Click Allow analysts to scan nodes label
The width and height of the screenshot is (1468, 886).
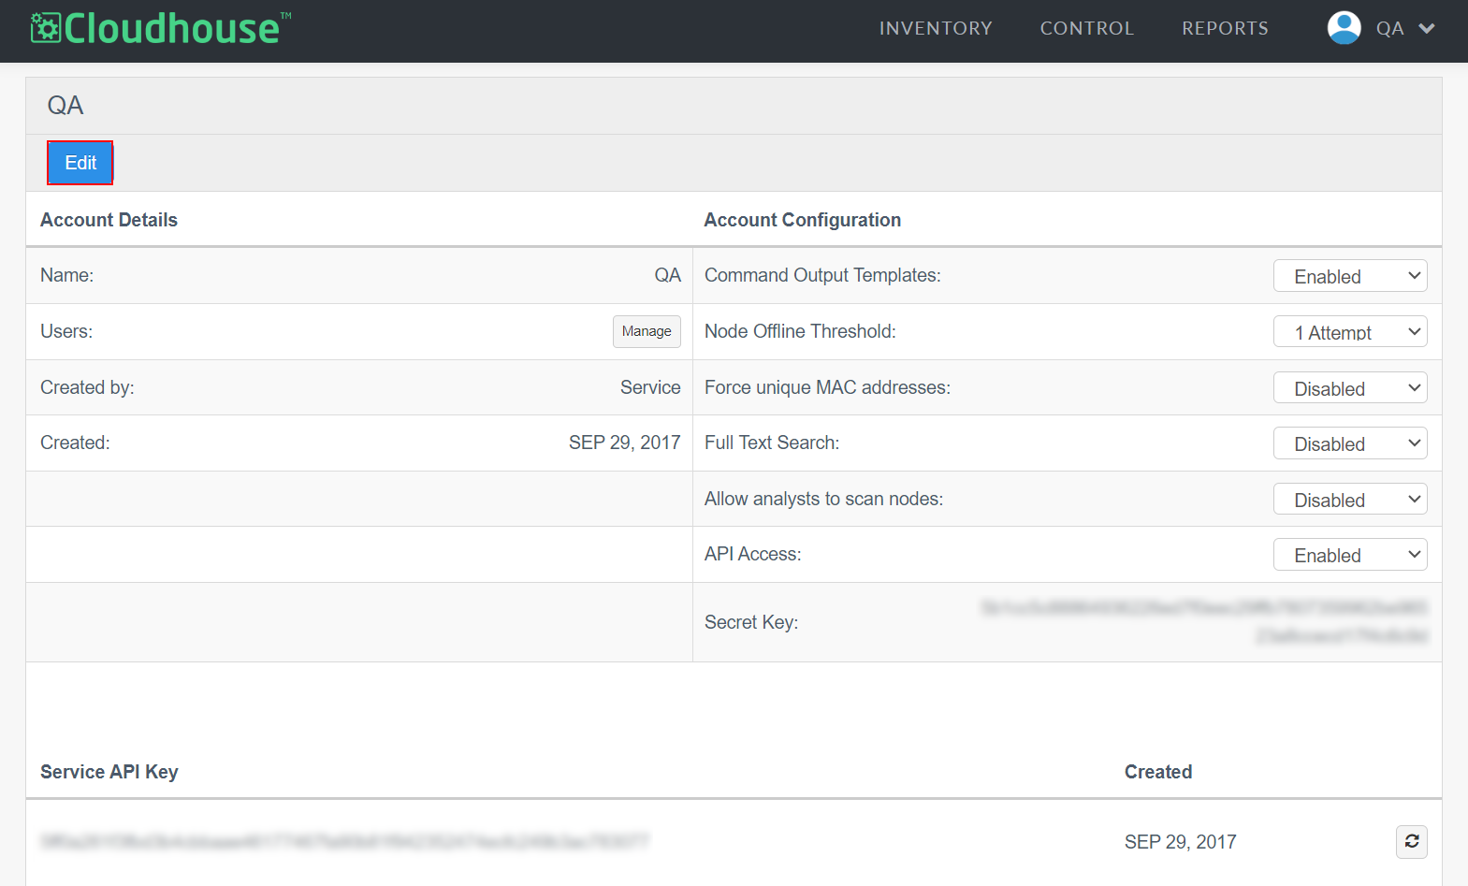(823, 499)
